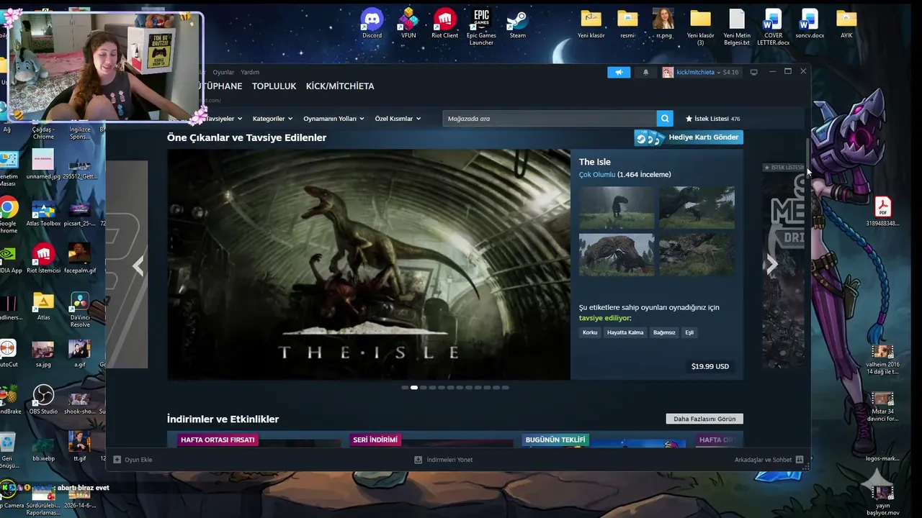Viewport: 922px width, 518px height.
Task: View The Isle top-right screenshot thumbnail
Action: click(x=697, y=207)
